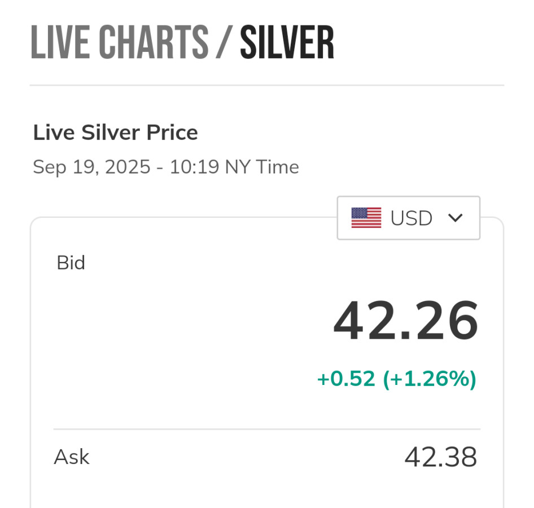The height and width of the screenshot is (508, 534).
Task: Click the divider line above the Ask row
Action: tap(267, 429)
